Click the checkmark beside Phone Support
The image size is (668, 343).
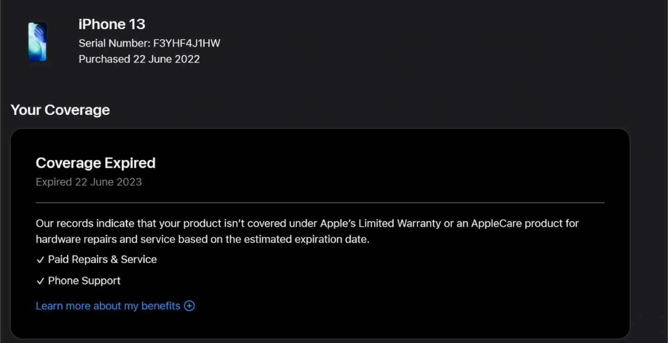click(x=40, y=281)
